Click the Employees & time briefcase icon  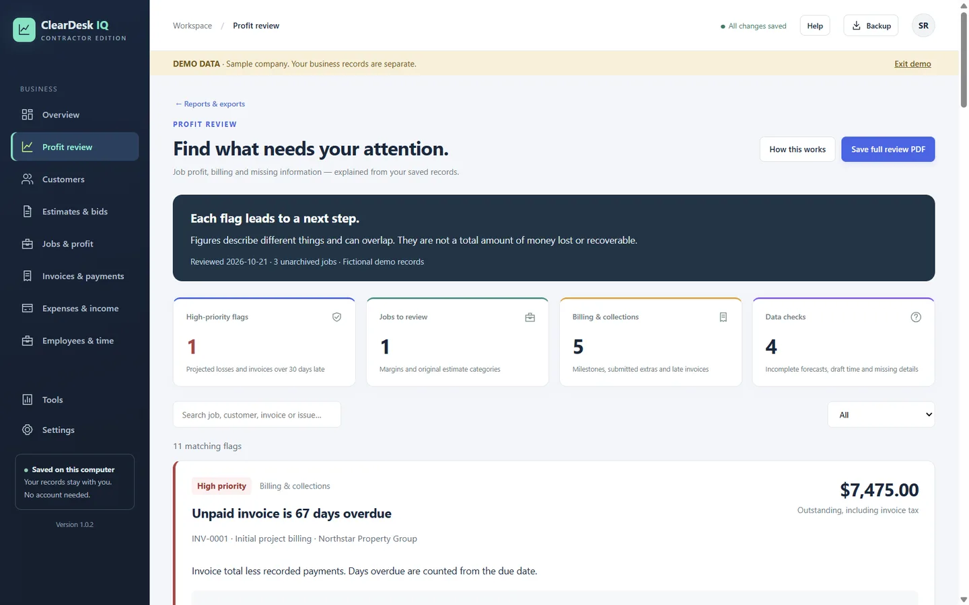tap(28, 340)
